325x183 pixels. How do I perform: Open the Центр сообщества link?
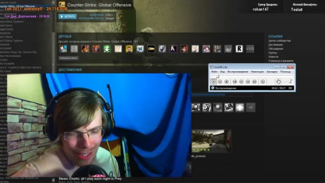pos(279,41)
